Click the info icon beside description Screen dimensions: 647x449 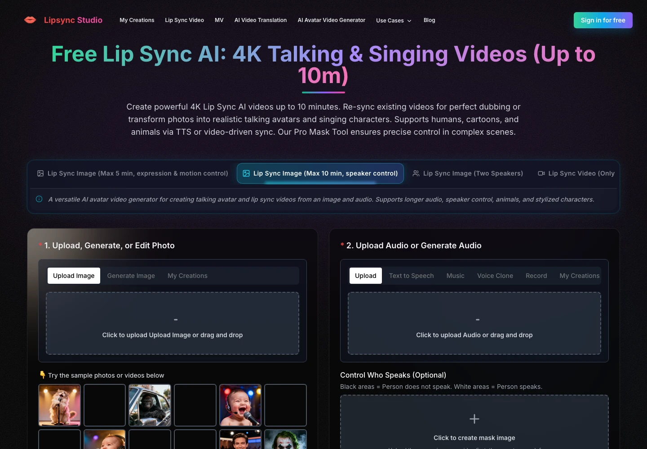pyautogui.click(x=39, y=199)
